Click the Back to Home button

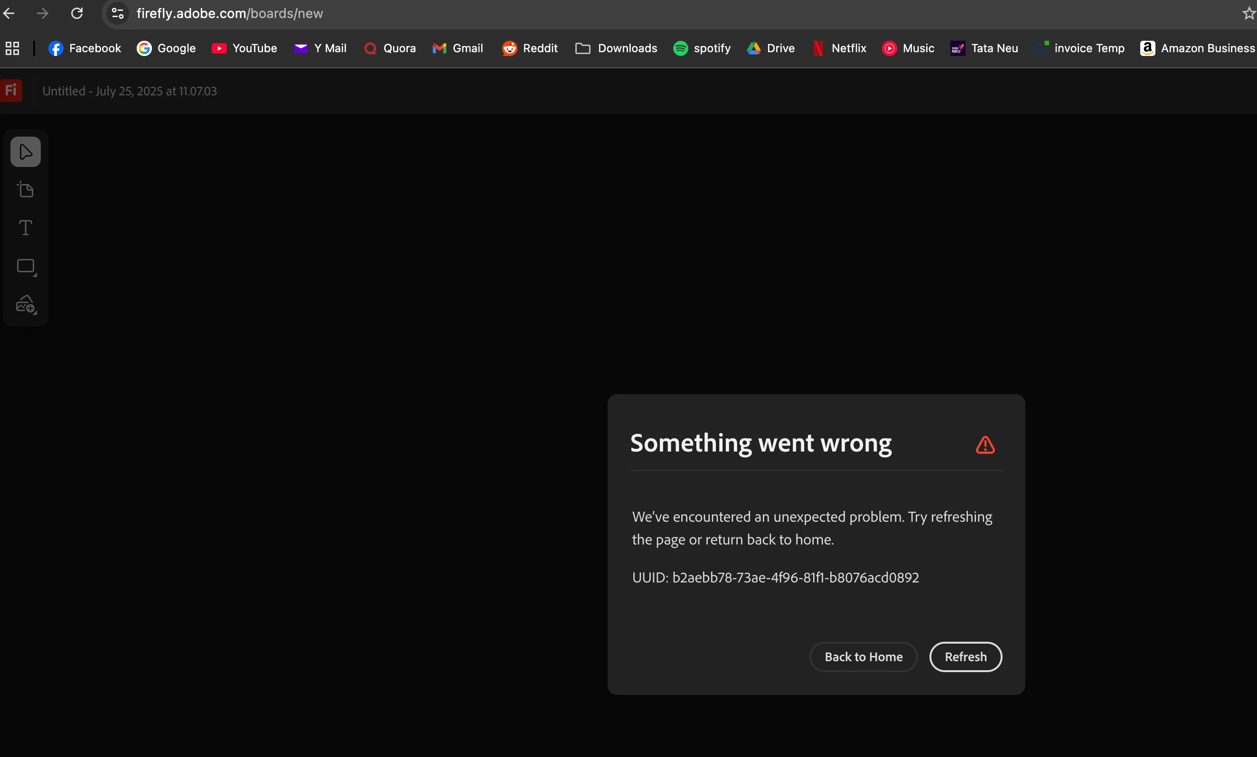863,656
